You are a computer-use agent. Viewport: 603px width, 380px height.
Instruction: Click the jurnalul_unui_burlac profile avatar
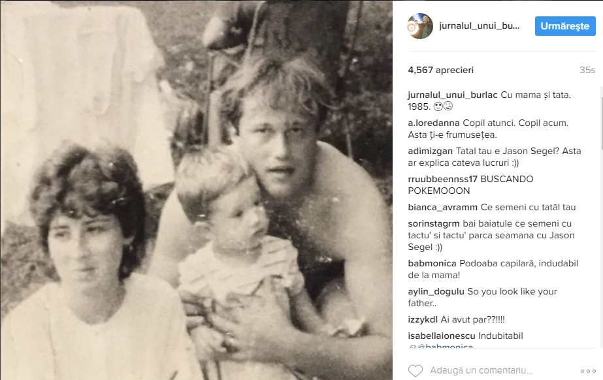420,26
